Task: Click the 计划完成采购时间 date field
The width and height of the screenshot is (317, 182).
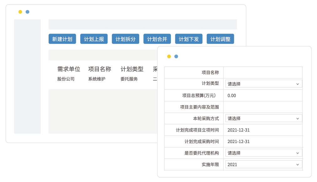Action: (263, 142)
